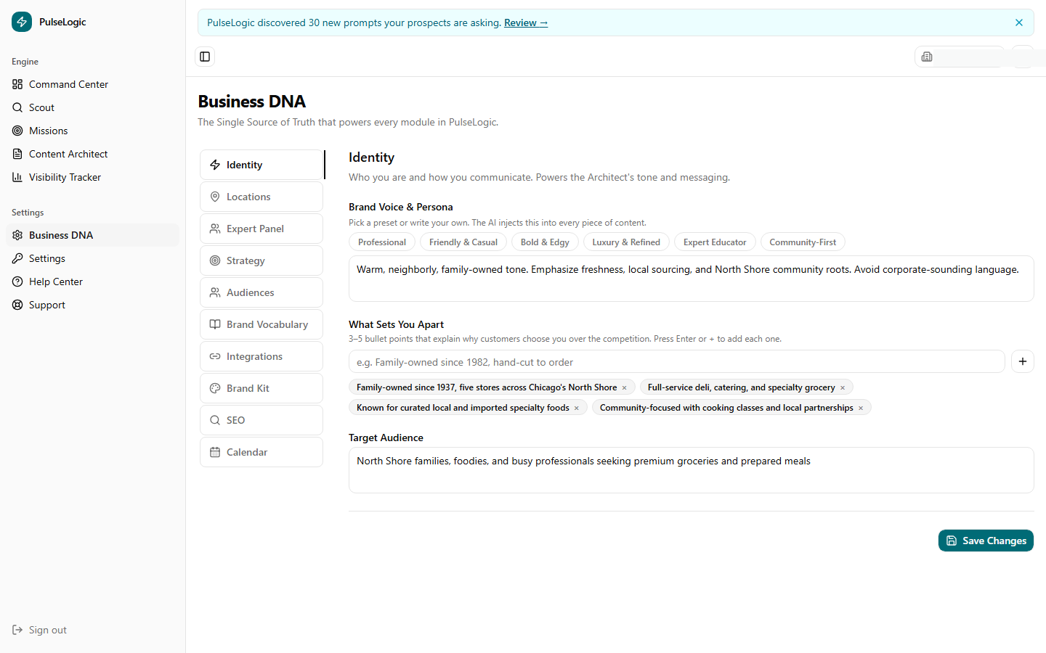Click the Business DNA gear icon
Viewport: 1046px width, 653px height.
(x=17, y=235)
